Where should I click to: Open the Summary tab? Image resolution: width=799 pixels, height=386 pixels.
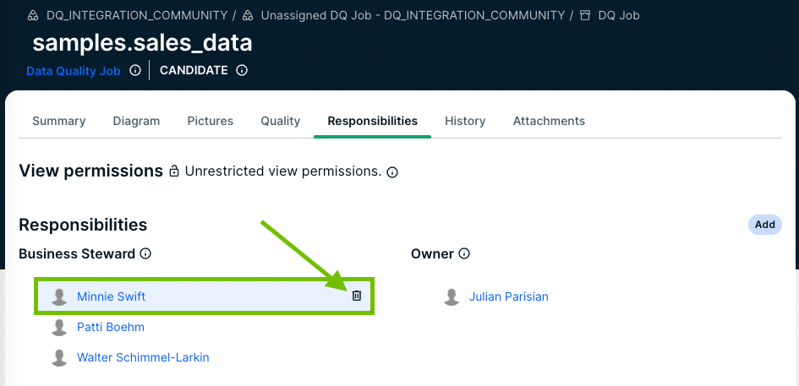click(x=59, y=121)
